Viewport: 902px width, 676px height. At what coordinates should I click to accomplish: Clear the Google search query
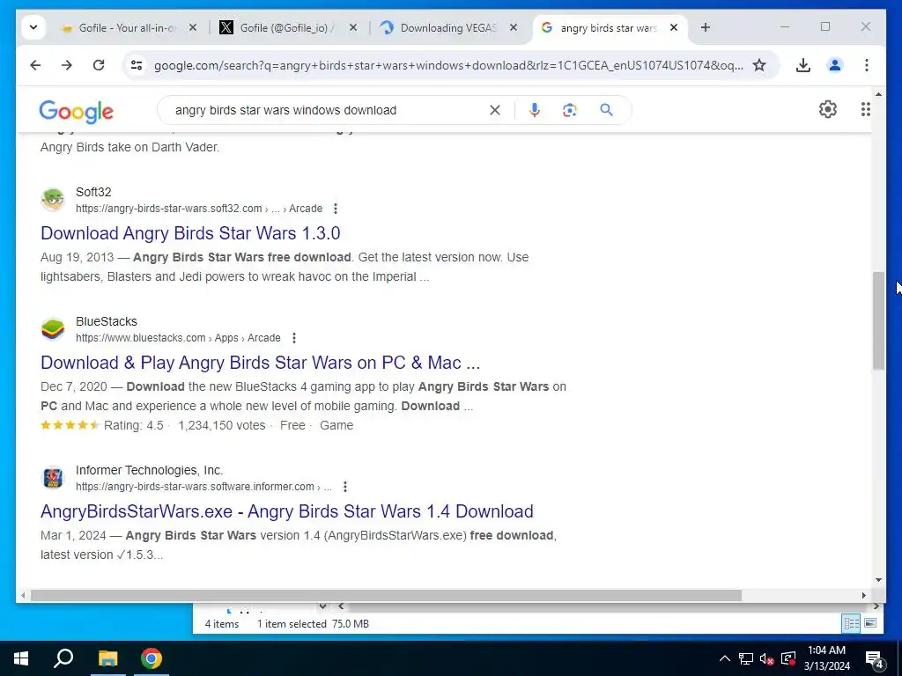(x=495, y=110)
